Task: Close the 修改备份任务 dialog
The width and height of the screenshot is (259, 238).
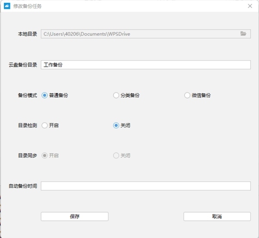Action: (x=250, y=6)
